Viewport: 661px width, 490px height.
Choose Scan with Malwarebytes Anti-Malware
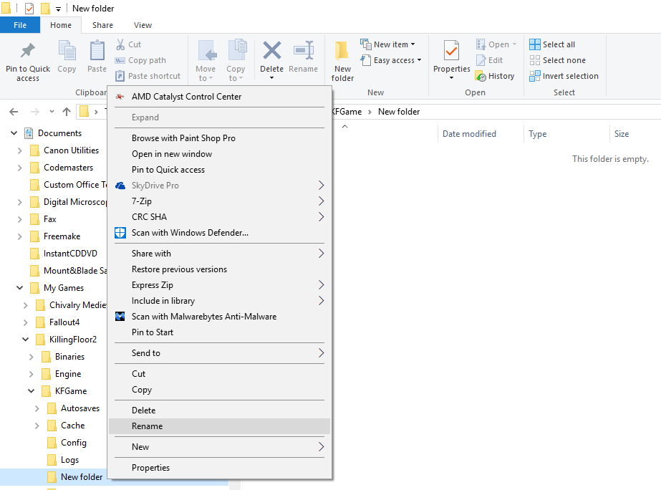(x=219, y=317)
